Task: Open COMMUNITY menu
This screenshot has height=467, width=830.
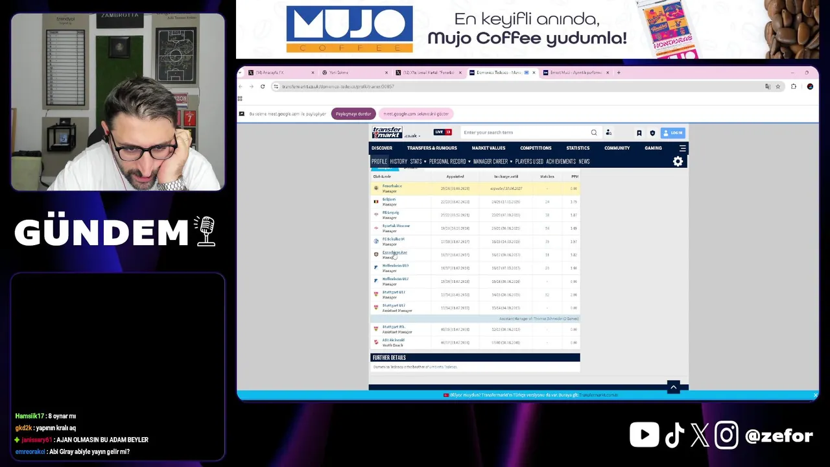Action: coord(617,148)
